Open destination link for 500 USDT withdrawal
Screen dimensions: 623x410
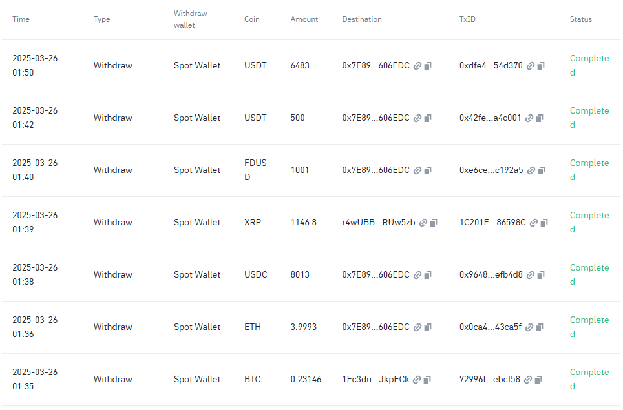coord(417,118)
